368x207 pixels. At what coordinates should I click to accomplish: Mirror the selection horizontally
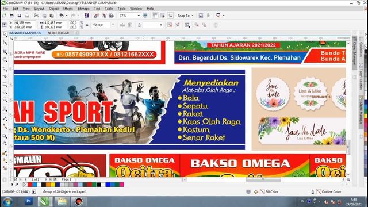[122, 25]
